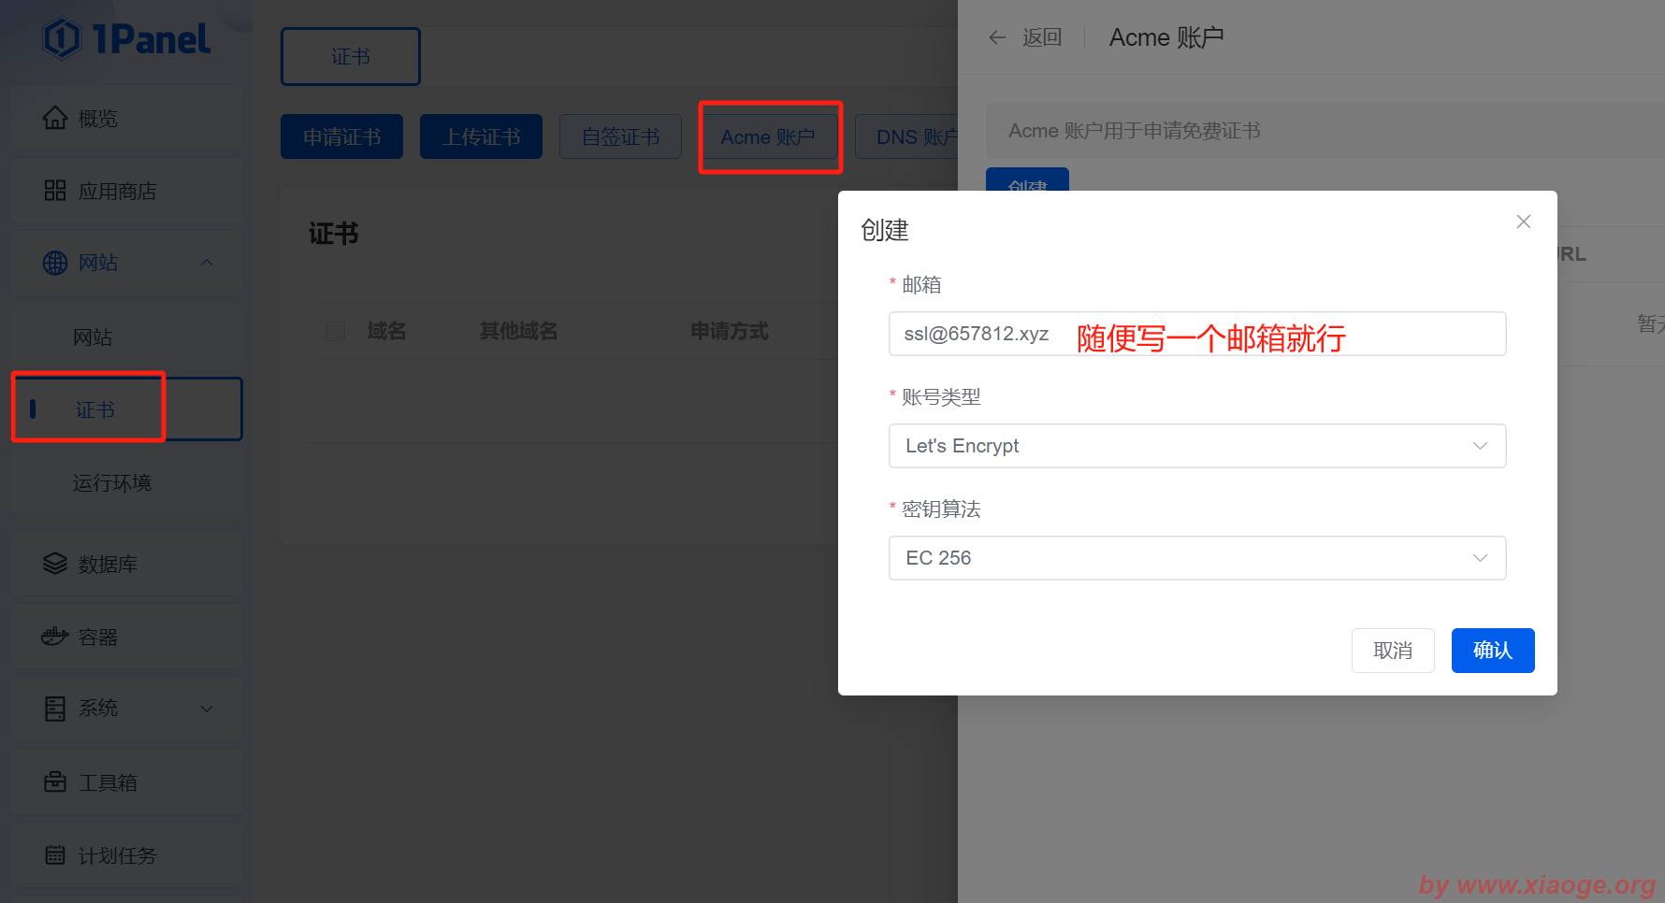This screenshot has width=1665, height=903.
Task: Click the 工具箱 toolbox icon
Action: [55, 781]
